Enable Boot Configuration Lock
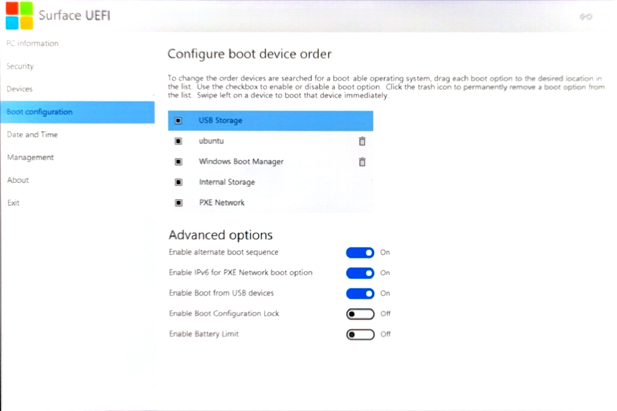 359,314
